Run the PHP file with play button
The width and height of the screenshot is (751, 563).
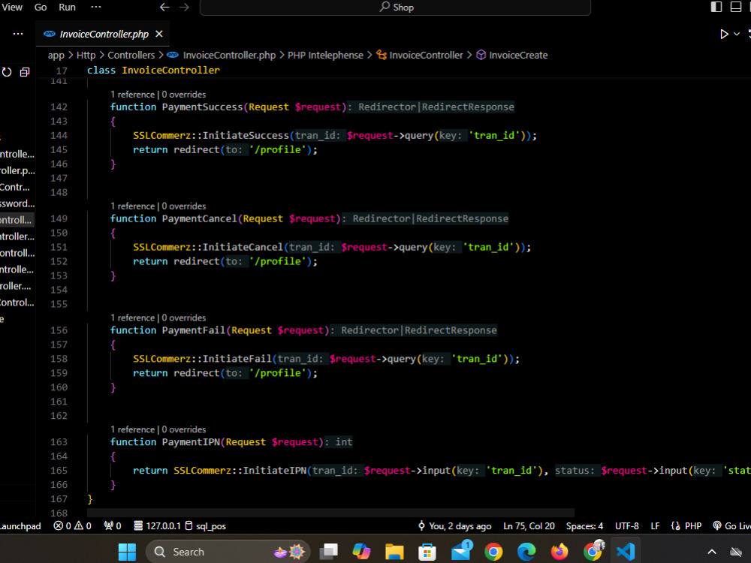pyautogui.click(x=724, y=34)
